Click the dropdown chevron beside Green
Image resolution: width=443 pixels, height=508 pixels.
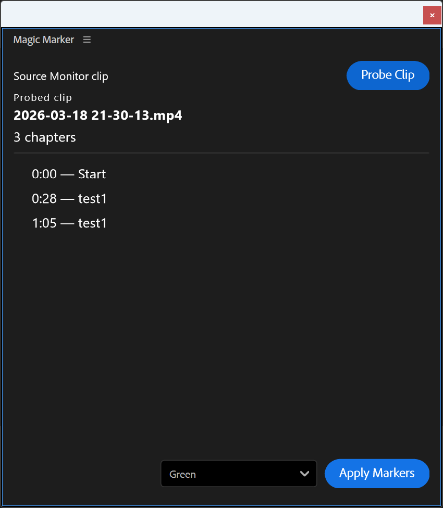[305, 474]
